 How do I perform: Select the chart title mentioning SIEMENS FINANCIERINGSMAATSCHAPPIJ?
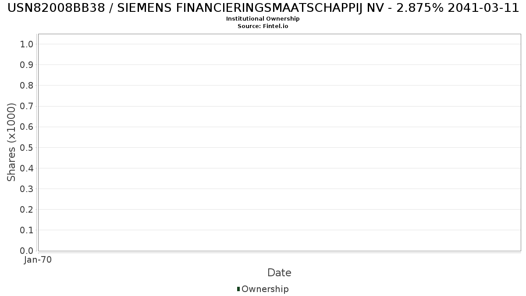point(263,8)
